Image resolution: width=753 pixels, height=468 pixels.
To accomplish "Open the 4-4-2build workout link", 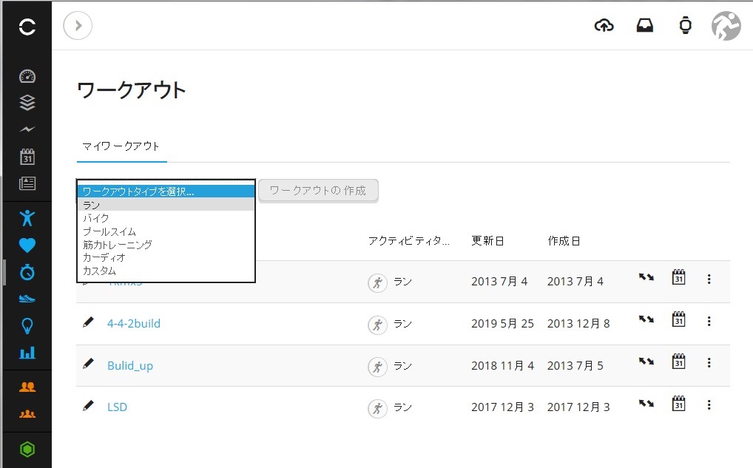I will [x=133, y=324].
